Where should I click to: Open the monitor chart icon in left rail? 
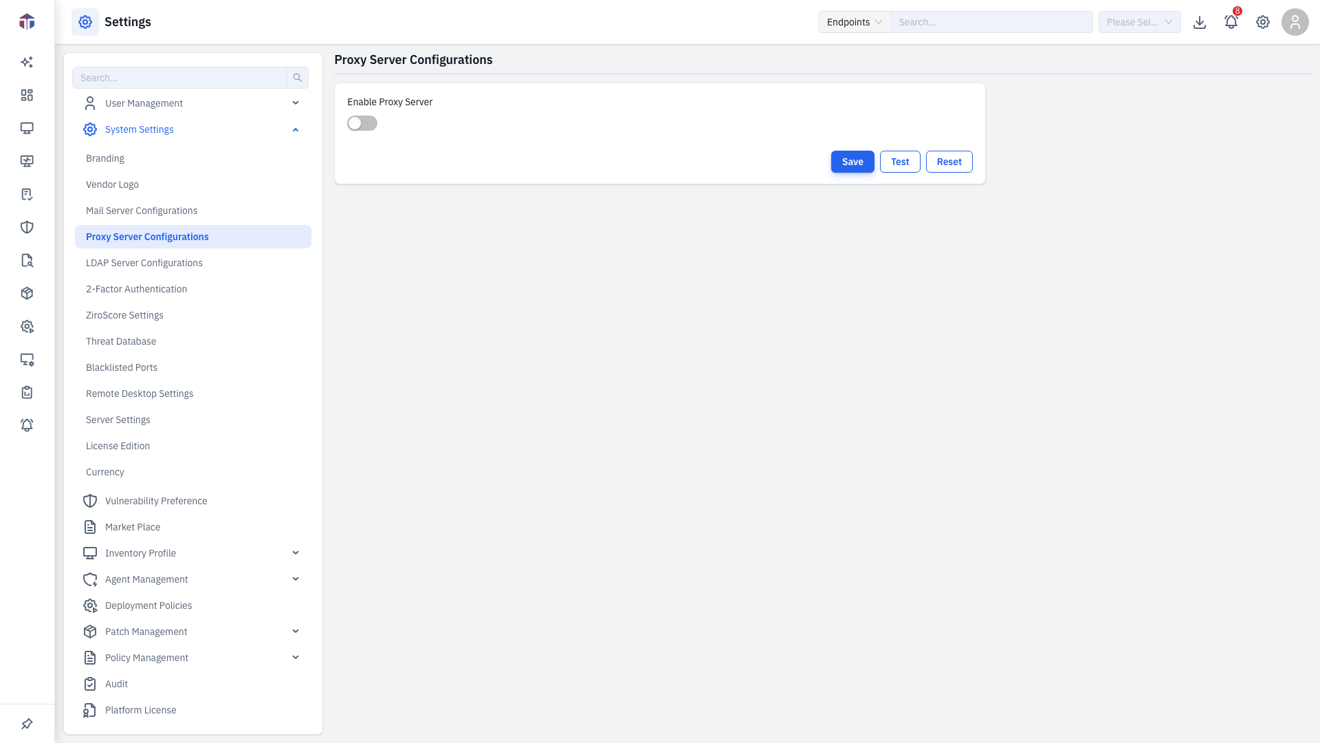27,161
